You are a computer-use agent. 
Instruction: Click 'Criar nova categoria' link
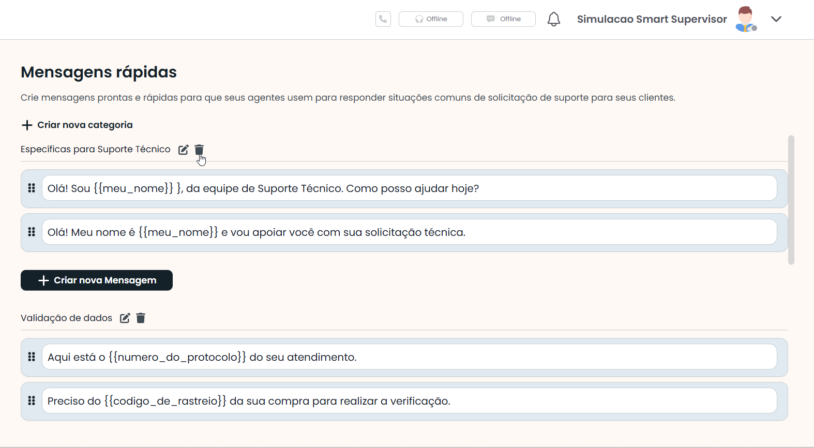coord(77,125)
